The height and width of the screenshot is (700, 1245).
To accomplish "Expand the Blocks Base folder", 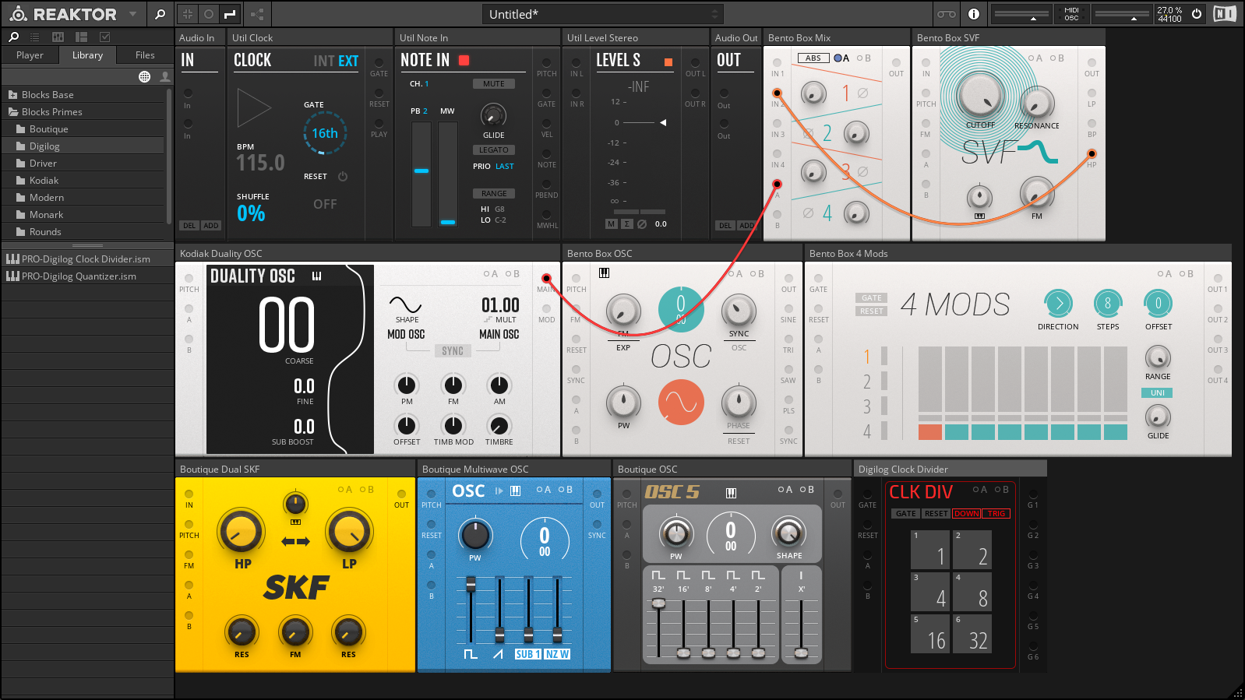I will (x=47, y=95).
